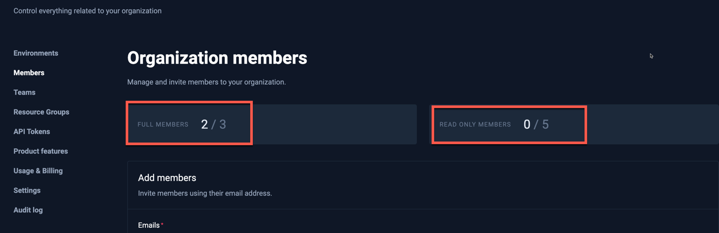Click the 0 / 5 read-only count
The width and height of the screenshot is (719, 233).
[x=536, y=125]
